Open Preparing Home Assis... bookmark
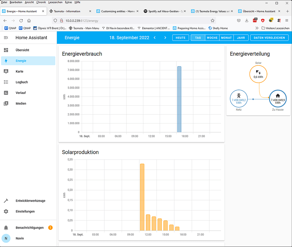The image size is (292, 247). (189, 28)
